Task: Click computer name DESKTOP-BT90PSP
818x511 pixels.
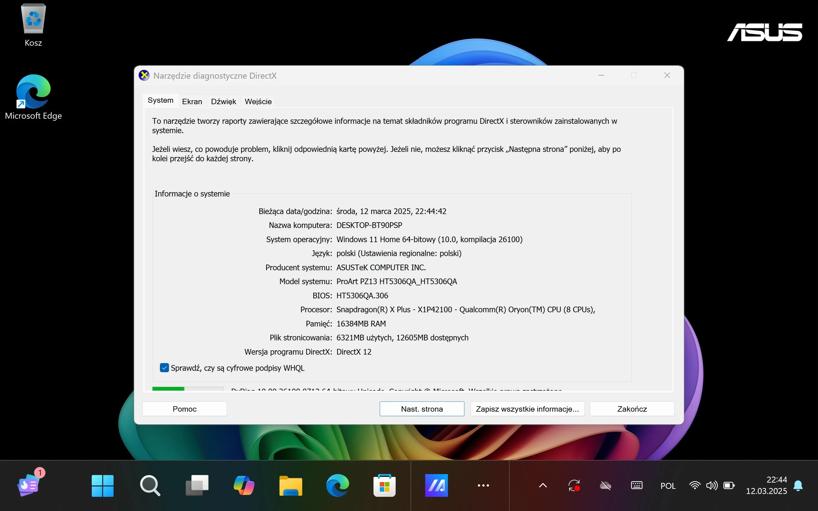Action: [x=369, y=225]
